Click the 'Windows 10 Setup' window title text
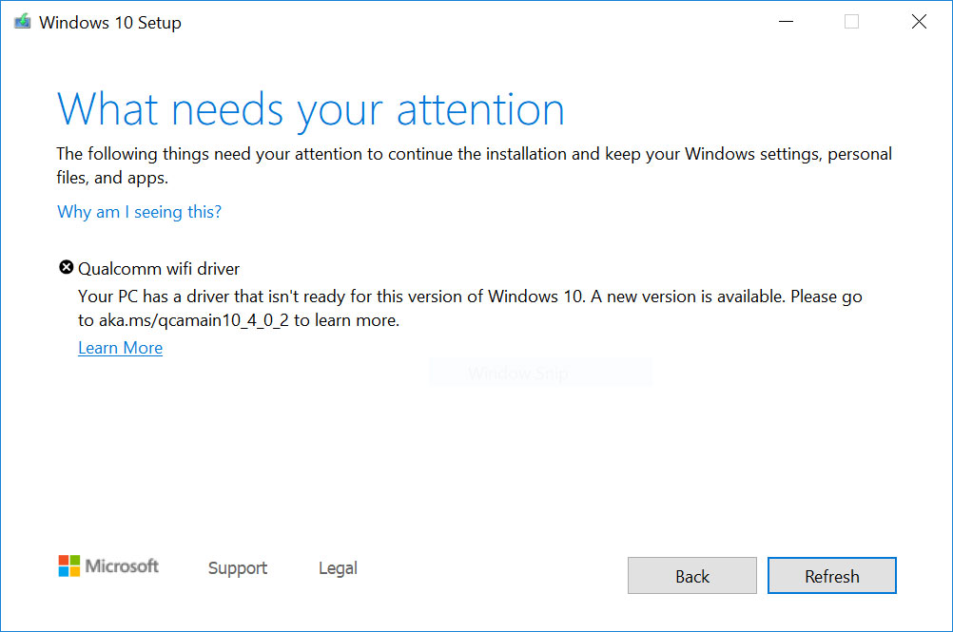 coord(110,23)
